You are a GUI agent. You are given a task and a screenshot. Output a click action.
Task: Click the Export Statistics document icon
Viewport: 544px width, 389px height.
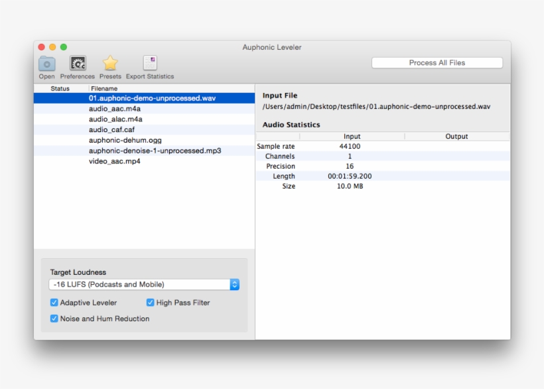click(150, 63)
